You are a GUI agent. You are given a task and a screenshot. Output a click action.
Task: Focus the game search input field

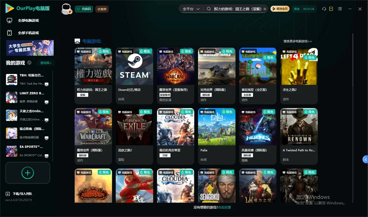coord(237,9)
